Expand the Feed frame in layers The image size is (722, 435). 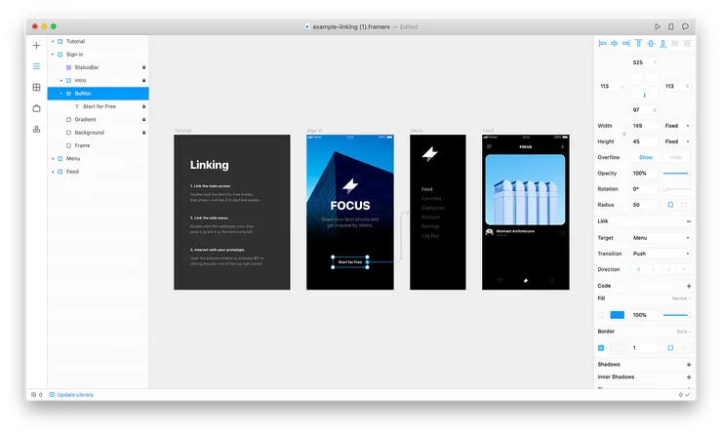click(x=53, y=172)
